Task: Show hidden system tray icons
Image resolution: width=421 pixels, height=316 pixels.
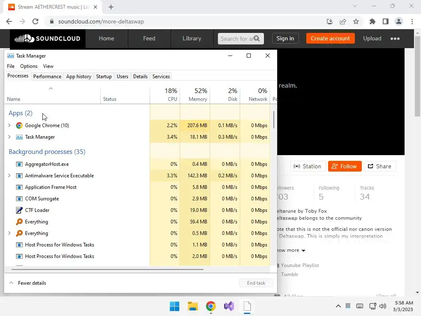Action: [338, 306]
